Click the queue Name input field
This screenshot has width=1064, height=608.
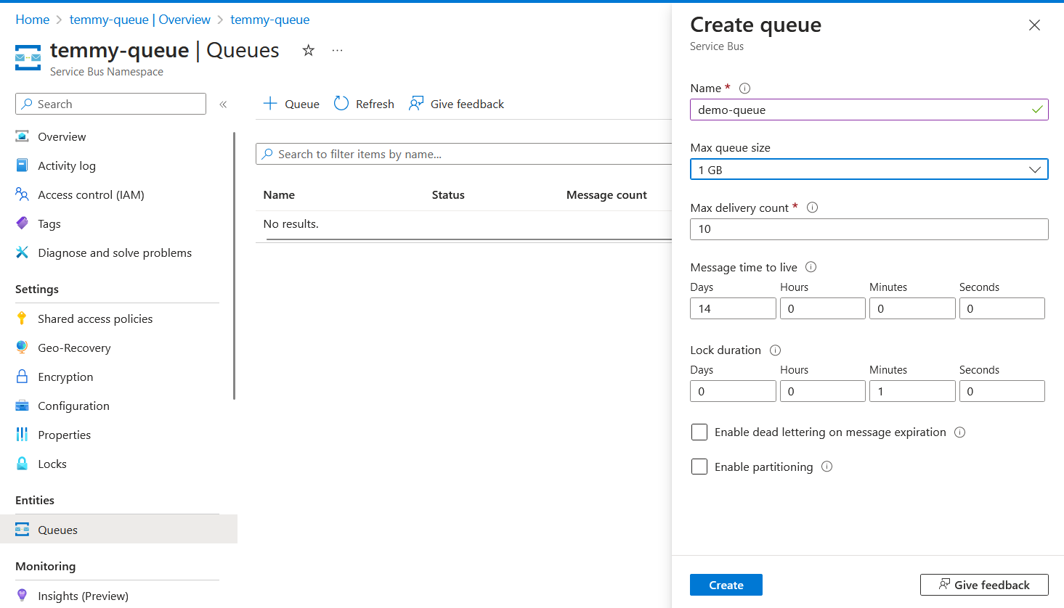(869, 110)
